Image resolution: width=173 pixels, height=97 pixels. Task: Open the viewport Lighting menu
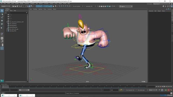click(40, 9)
